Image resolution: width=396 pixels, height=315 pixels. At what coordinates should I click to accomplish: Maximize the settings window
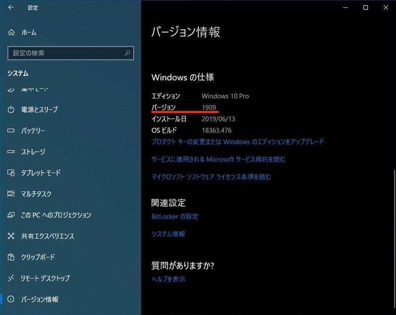[365, 7]
